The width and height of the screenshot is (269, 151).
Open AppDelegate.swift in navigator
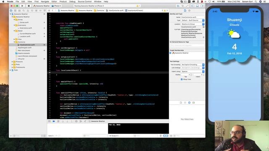24,47
